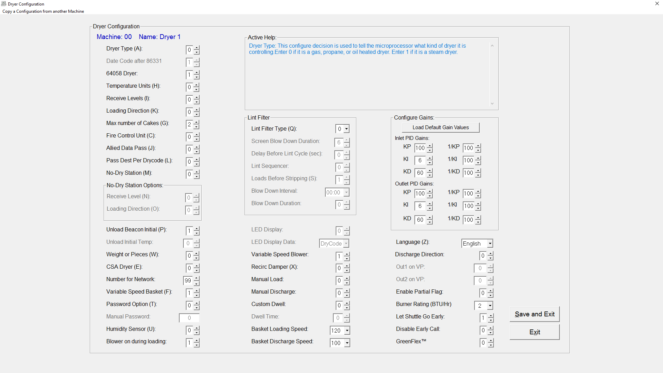Click the Save and Exit button
This screenshot has width=663, height=373.
point(534,314)
